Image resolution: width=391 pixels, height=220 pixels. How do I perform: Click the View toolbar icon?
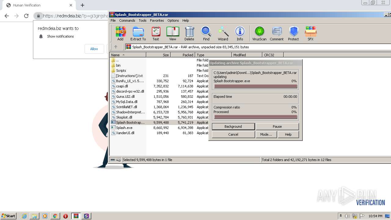click(173, 33)
